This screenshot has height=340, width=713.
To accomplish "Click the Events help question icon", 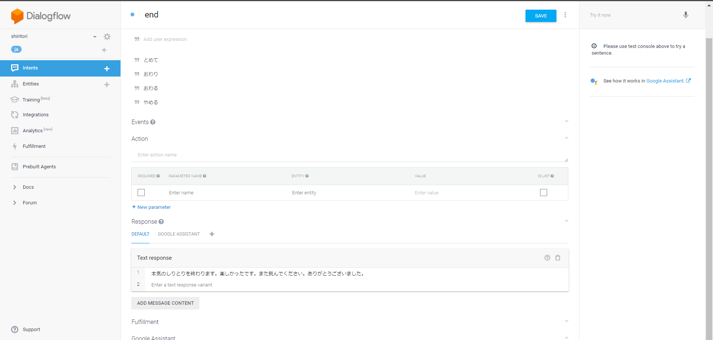I will coord(153,122).
